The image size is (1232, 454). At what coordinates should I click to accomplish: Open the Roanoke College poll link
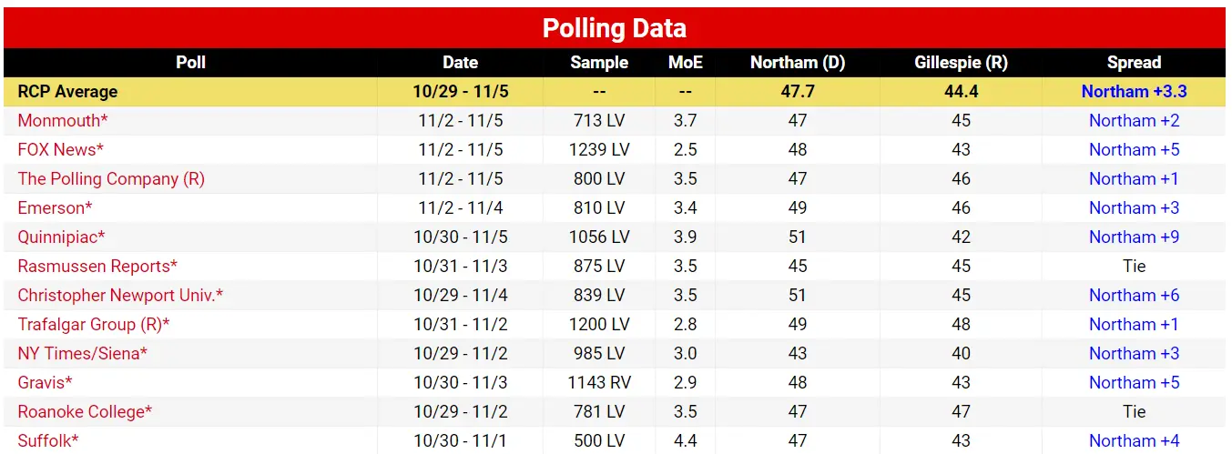[x=85, y=412]
